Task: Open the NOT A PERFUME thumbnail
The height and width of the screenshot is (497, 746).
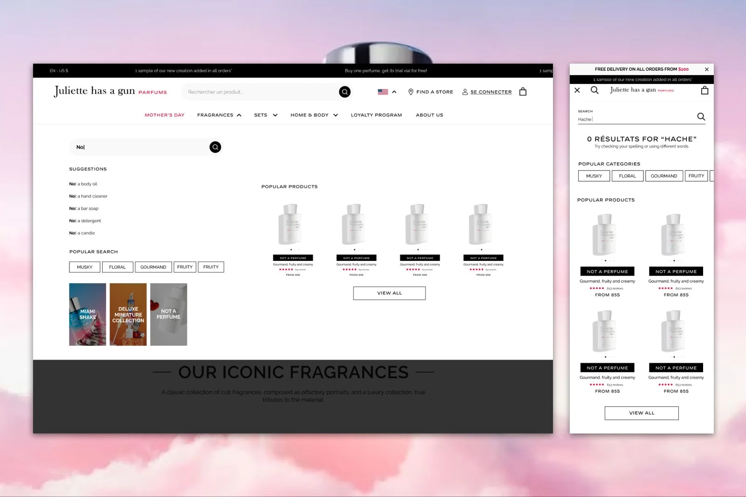Action: [x=168, y=314]
